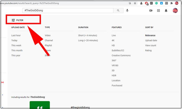Screen dimensions: 182x109
Task: Choose Long (> 20 minutes) duration
Action: tap(88, 41)
